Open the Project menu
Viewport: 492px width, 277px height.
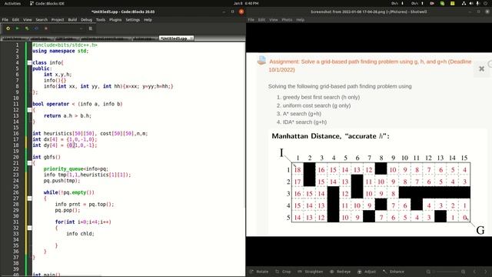[58, 20]
